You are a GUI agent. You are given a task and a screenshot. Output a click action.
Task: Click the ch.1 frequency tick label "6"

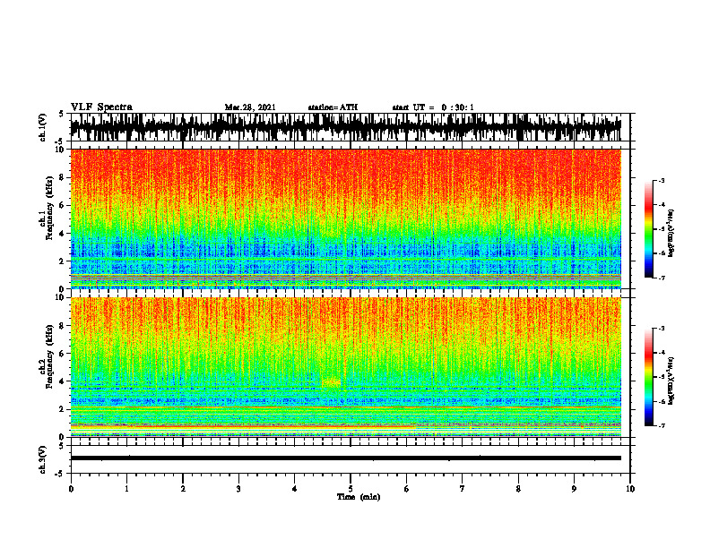(x=62, y=205)
